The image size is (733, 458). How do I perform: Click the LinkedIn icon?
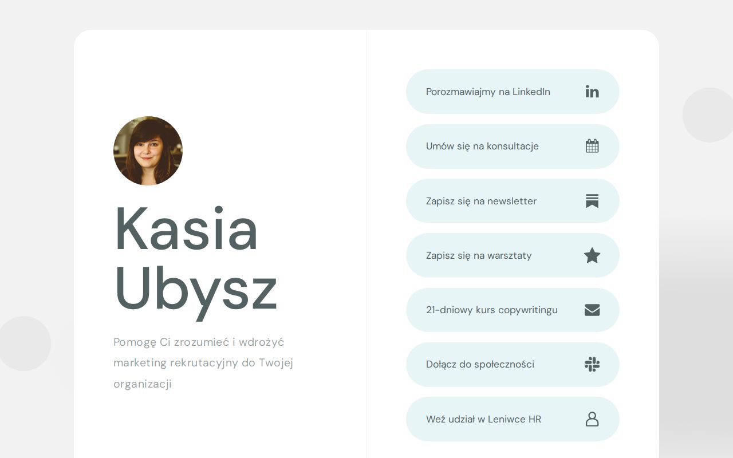coord(592,92)
